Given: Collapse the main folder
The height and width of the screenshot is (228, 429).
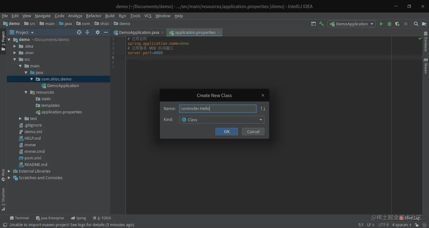Looking at the screenshot, I should 20,66.
